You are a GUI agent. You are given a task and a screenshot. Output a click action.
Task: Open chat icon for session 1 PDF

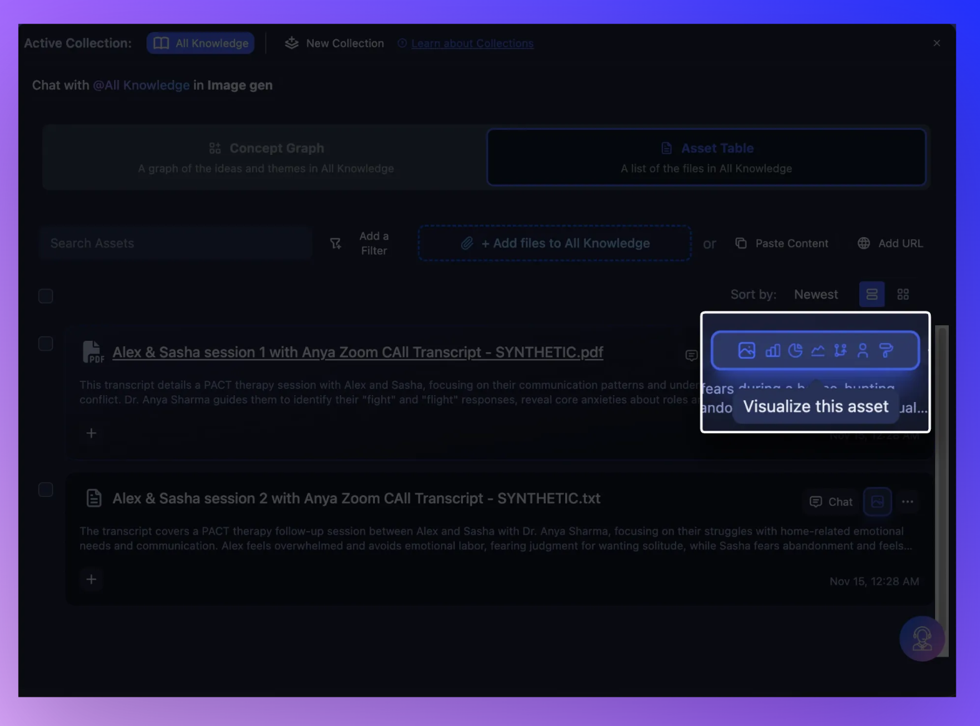(x=691, y=355)
